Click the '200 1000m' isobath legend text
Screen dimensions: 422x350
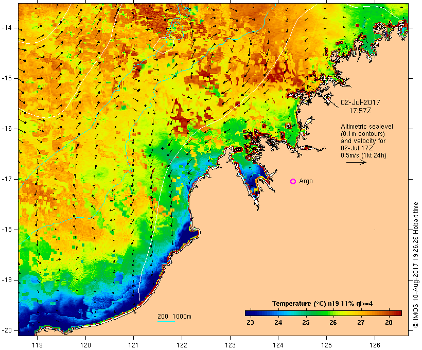click(174, 317)
